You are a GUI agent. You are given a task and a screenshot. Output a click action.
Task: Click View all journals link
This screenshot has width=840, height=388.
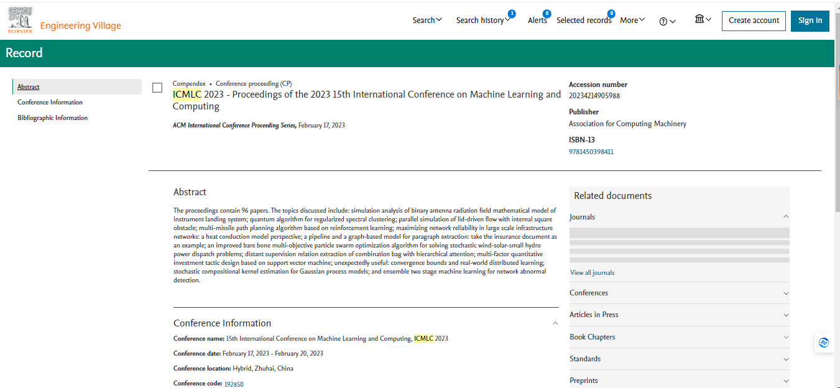click(593, 273)
